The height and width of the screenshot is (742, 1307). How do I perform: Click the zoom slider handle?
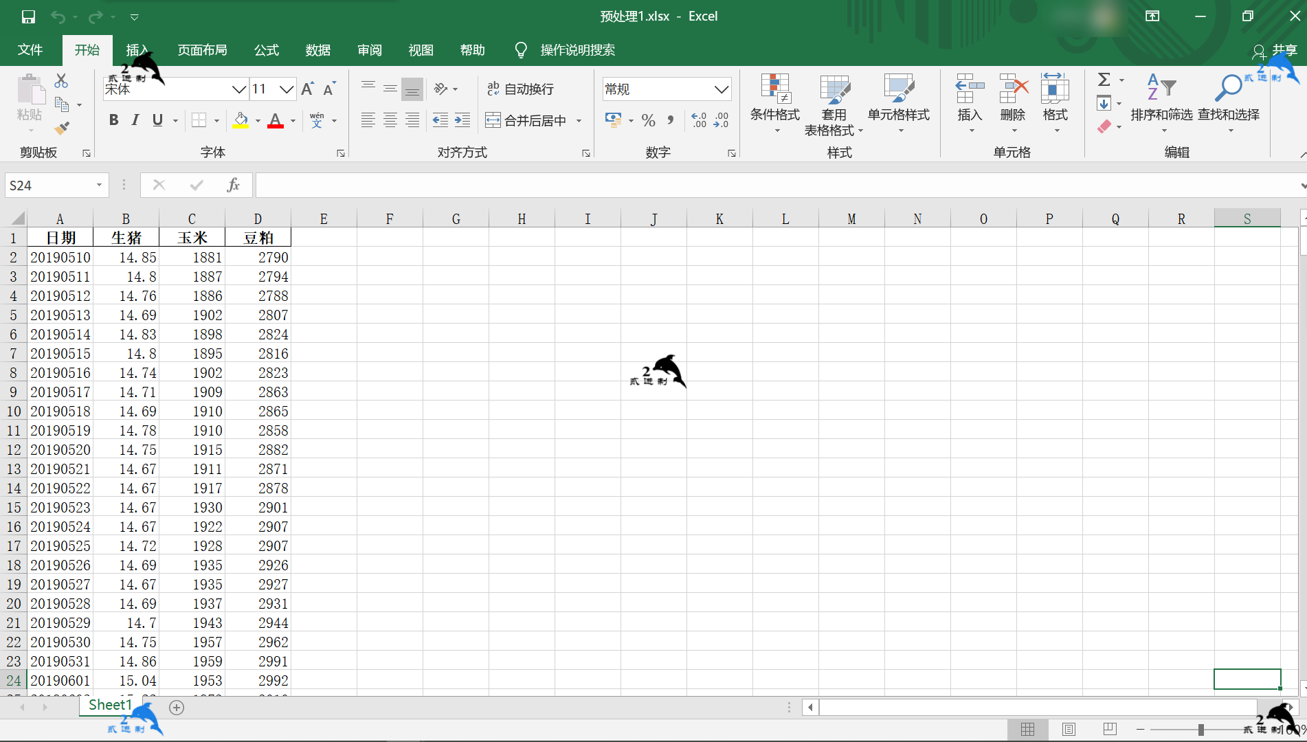click(1200, 730)
